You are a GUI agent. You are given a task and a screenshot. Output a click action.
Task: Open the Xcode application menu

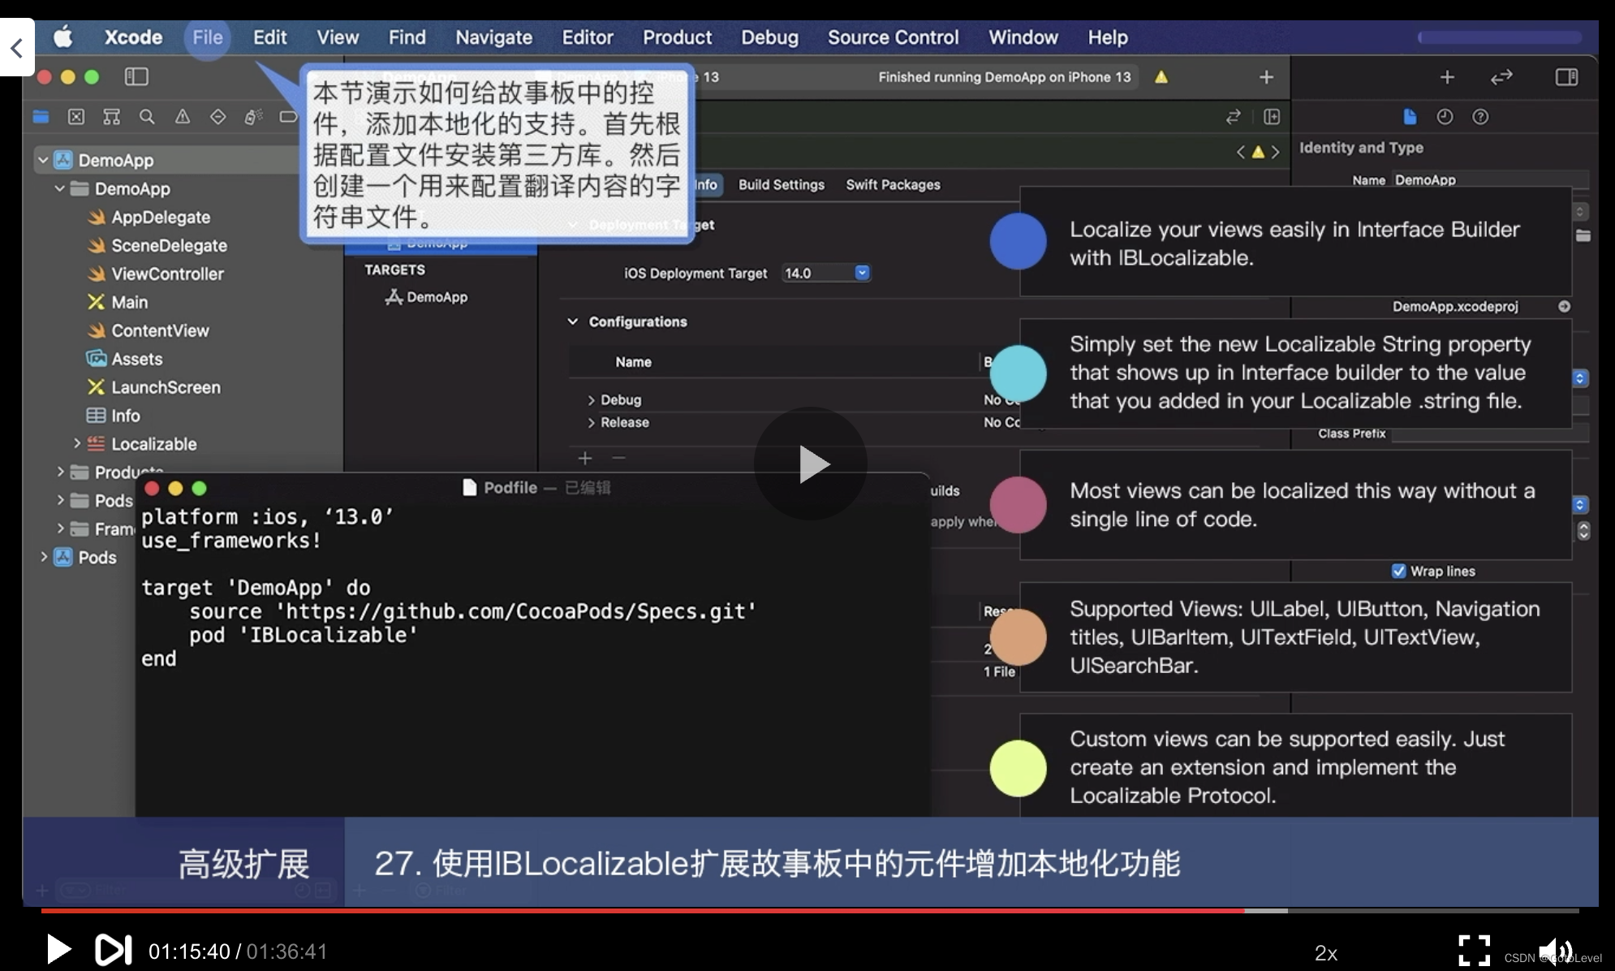pos(133,37)
